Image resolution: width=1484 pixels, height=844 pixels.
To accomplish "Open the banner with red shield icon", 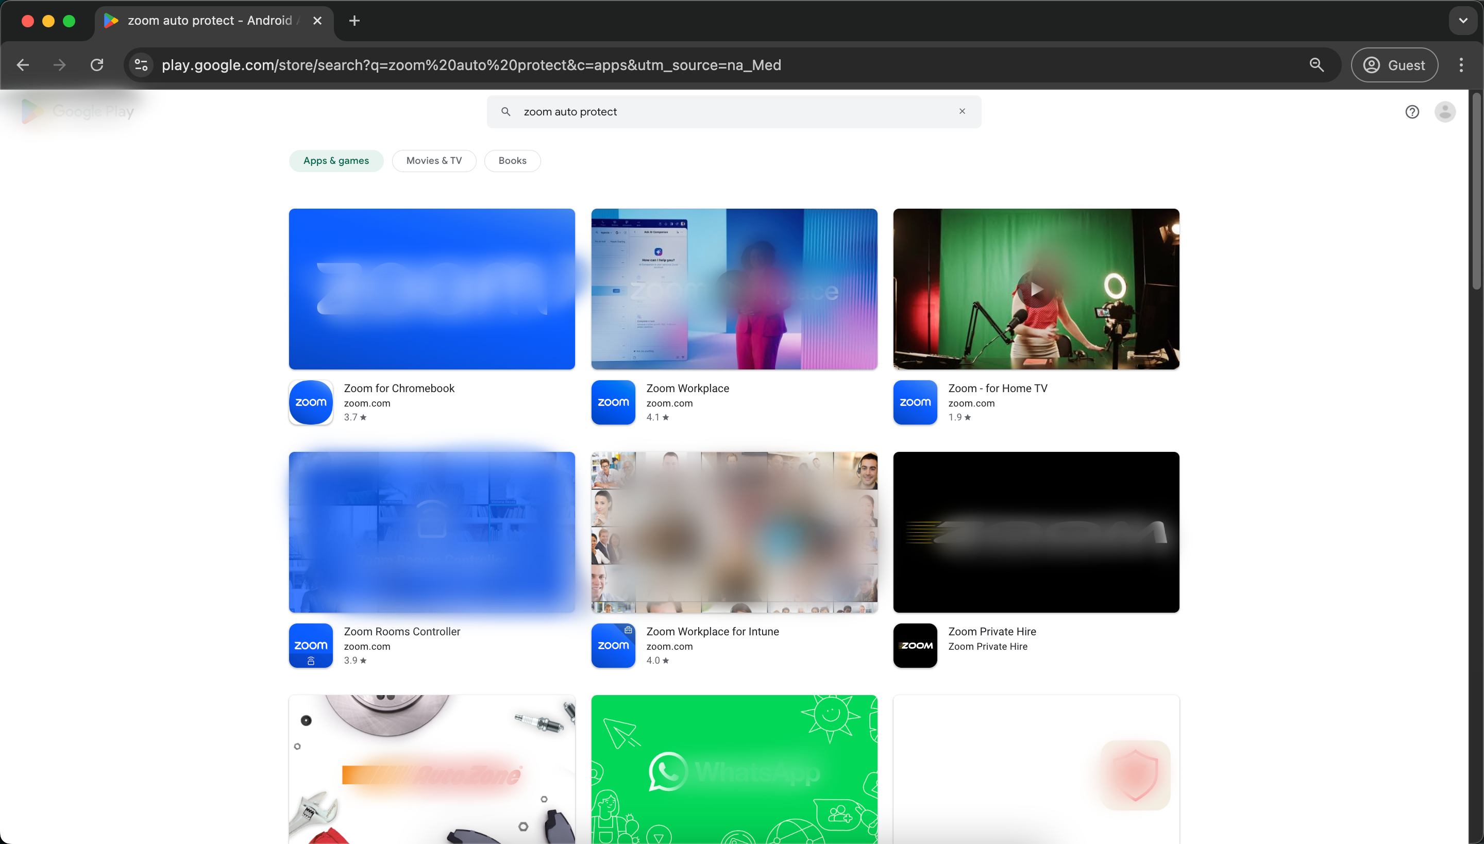I will (1036, 769).
